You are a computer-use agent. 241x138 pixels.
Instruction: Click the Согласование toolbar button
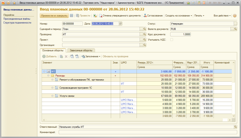point(153,16)
